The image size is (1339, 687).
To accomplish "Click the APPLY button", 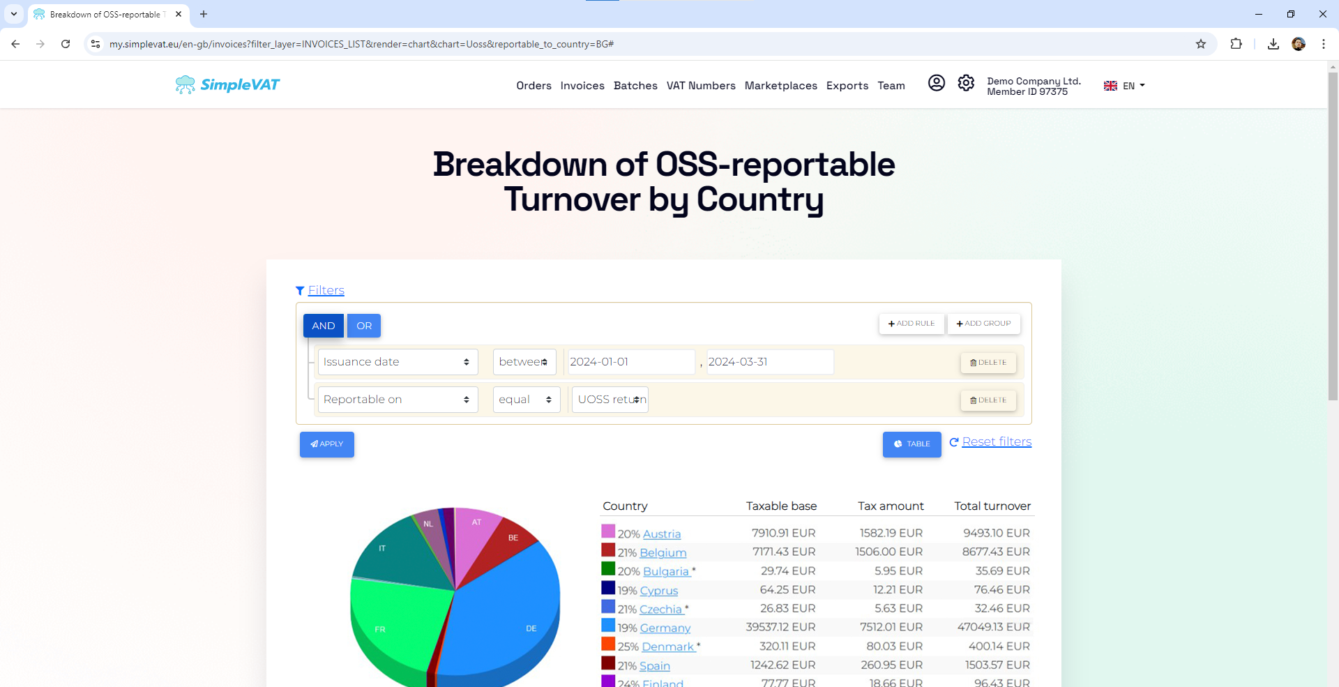I will coord(327,444).
